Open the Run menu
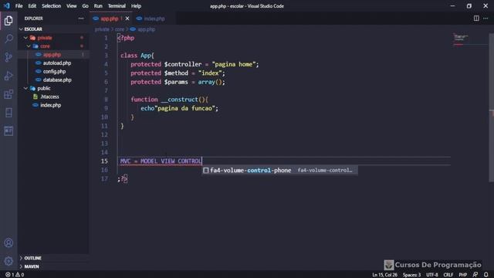 pyautogui.click(x=98, y=6)
